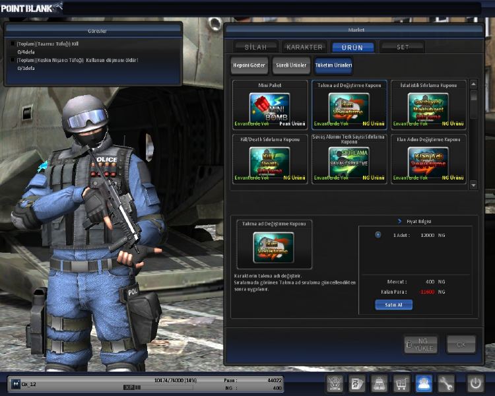Switch to the SET tab
Viewport: 495px width, 396px height.
click(x=403, y=47)
